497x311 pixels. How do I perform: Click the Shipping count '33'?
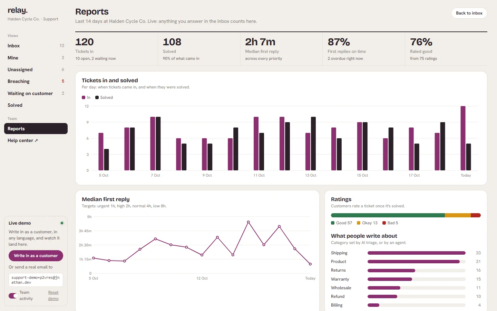[x=478, y=253]
